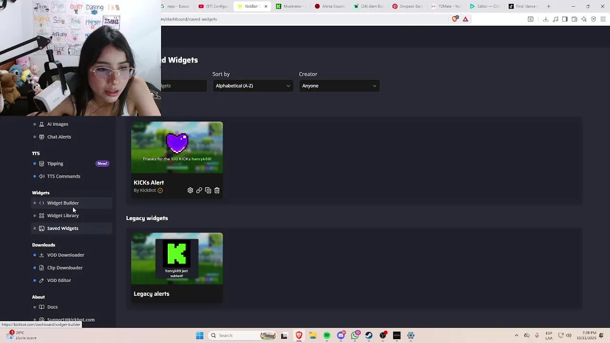
Task: Open Brave VPN shield icon
Action: [593, 19]
